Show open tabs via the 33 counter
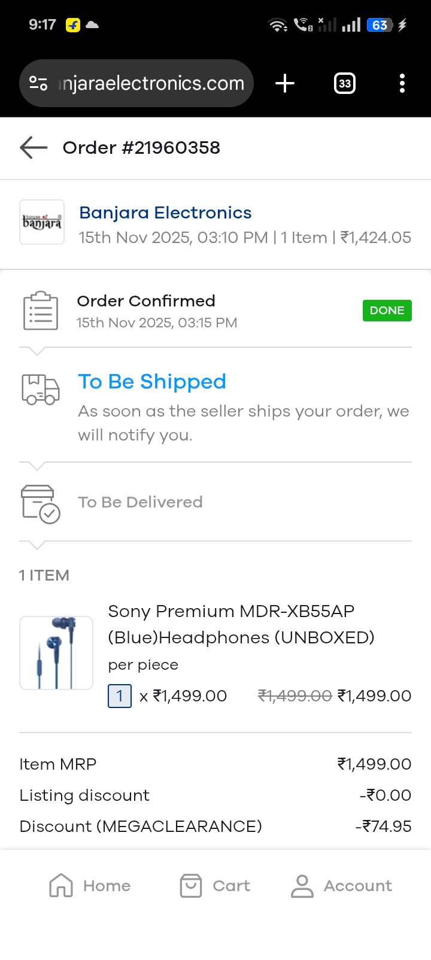Viewport: 431px width, 960px height. (x=344, y=83)
